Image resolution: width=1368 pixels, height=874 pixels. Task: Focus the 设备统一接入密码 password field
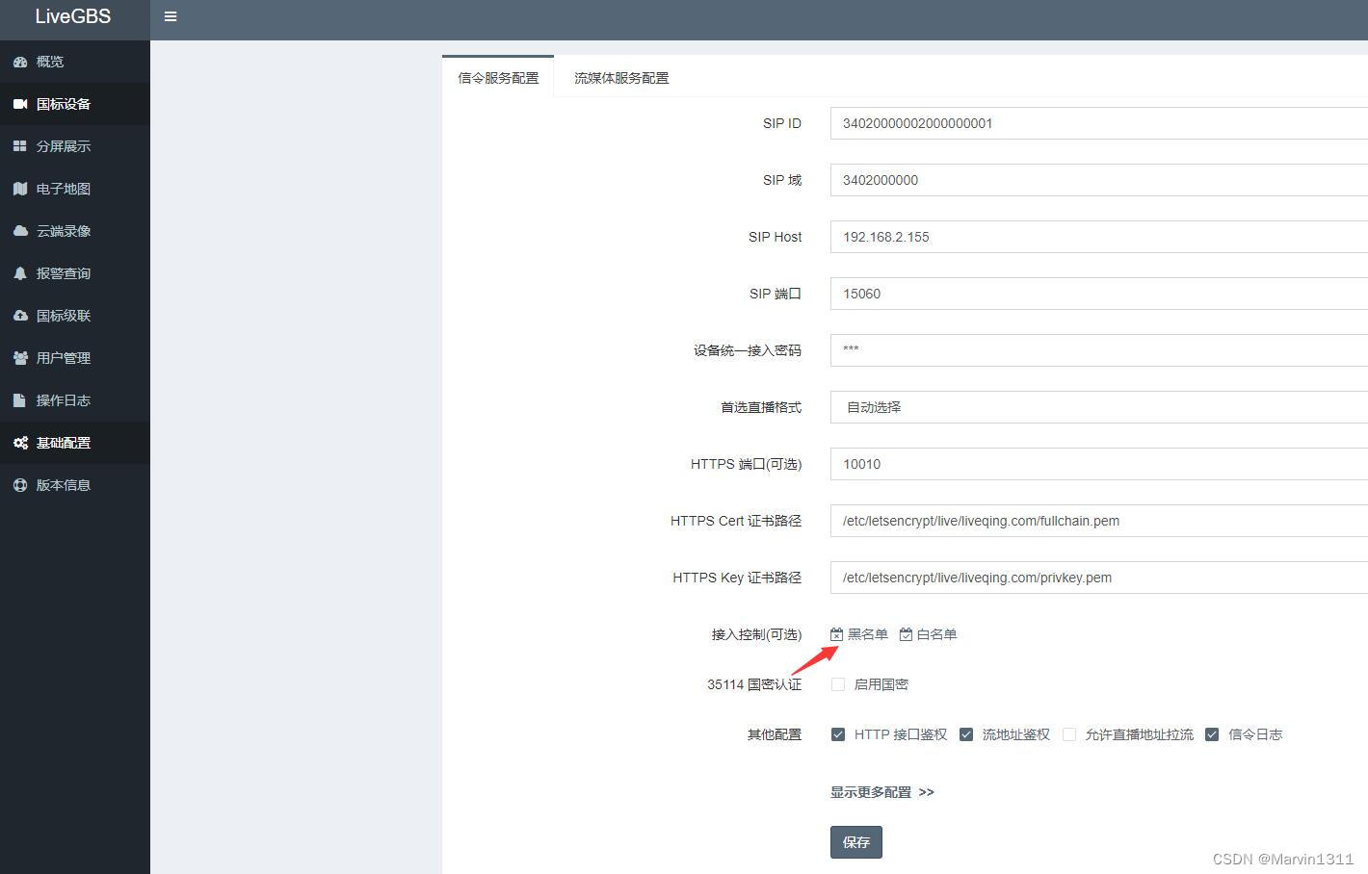pyautogui.click(x=1099, y=350)
